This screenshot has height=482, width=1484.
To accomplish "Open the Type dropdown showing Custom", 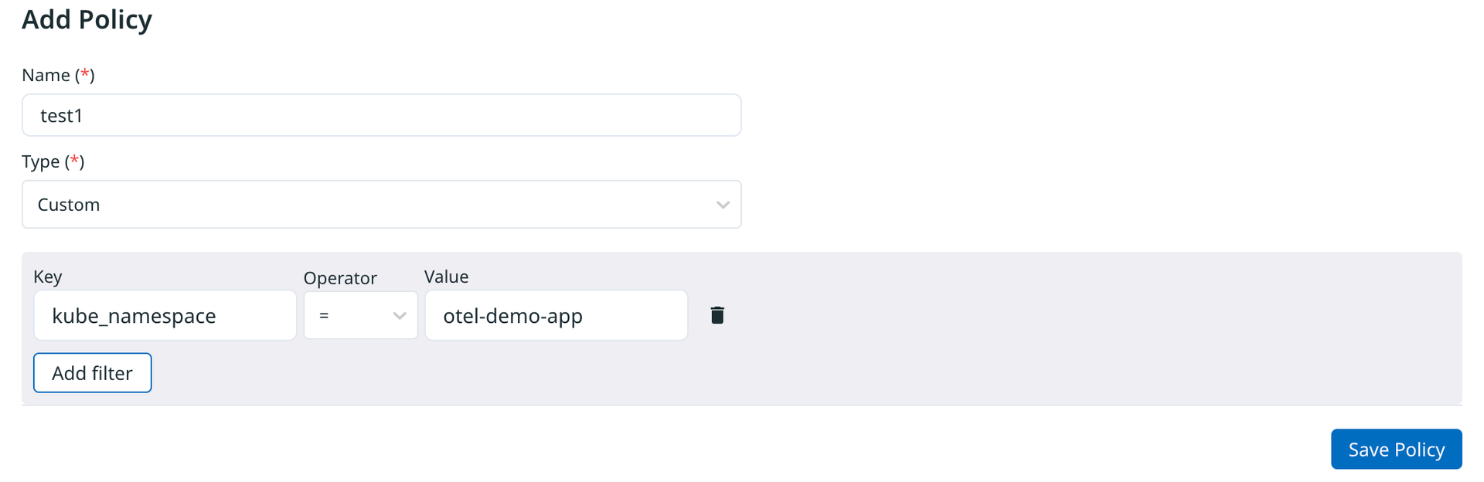I will pos(382,205).
